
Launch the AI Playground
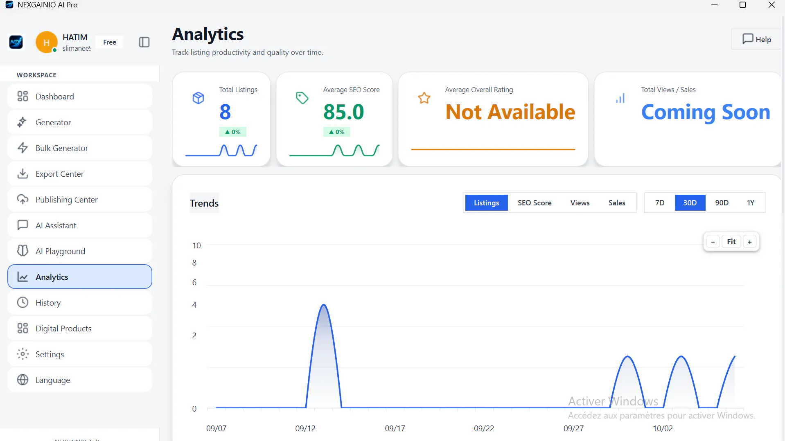tap(80, 251)
